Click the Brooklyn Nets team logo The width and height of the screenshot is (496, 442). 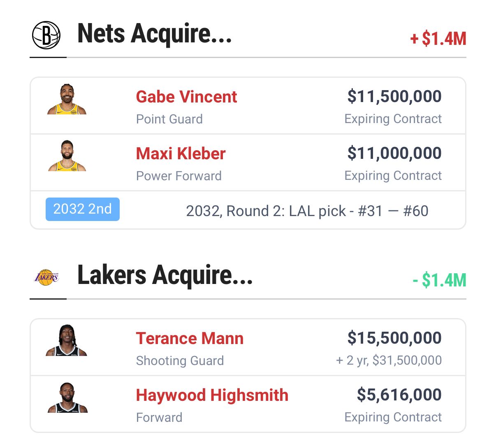[46, 35]
